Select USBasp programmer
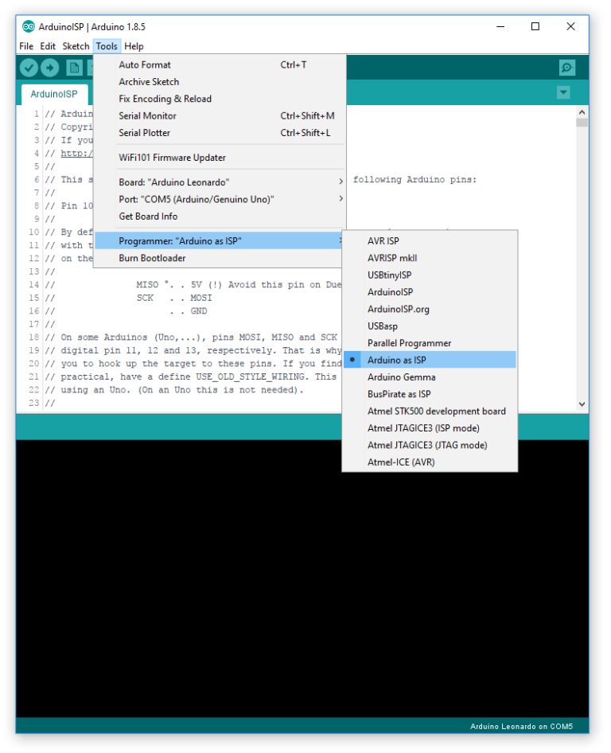The width and height of the screenshot is (611, 753). [430, 326]
